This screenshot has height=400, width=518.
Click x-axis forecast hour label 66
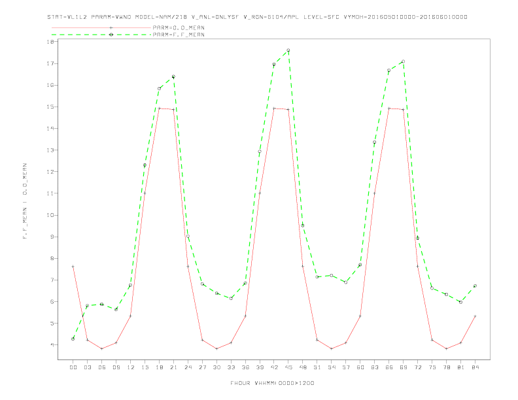[x=389, y=367]
